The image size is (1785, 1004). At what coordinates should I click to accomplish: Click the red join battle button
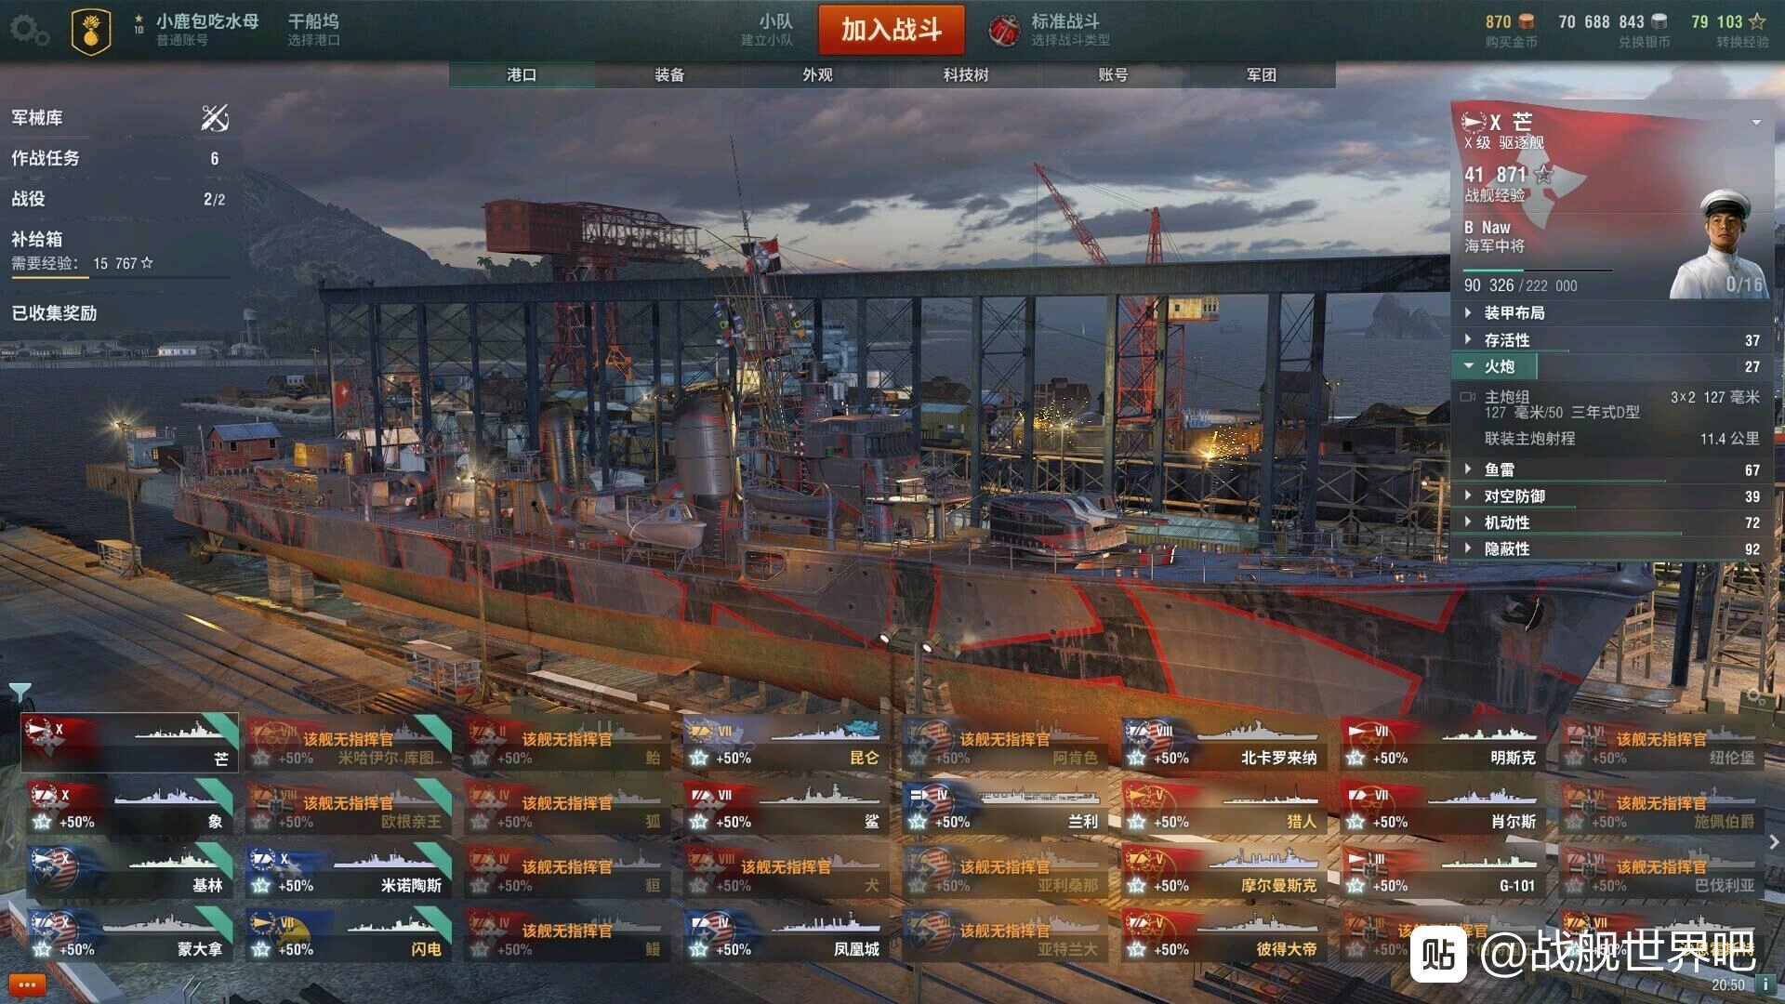892,30
